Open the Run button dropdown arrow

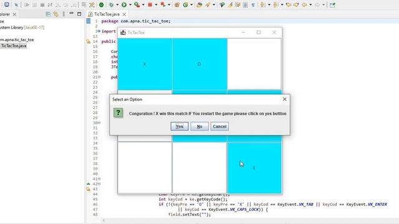(130, 5)
